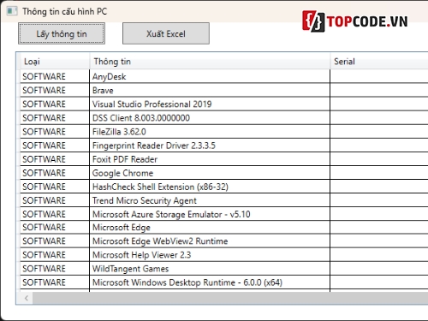This screenshot has width=428, height=321.
Task: Click the Foxit PDF Reader cell
Action: [x=210, y=159]
